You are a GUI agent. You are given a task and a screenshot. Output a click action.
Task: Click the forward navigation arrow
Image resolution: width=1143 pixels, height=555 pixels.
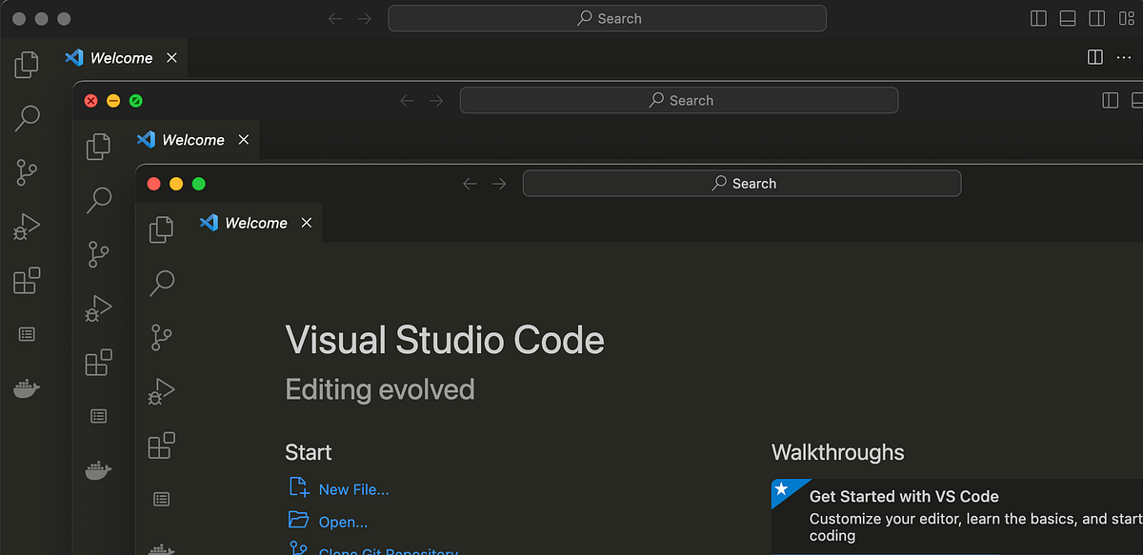(x=499, y=183)
